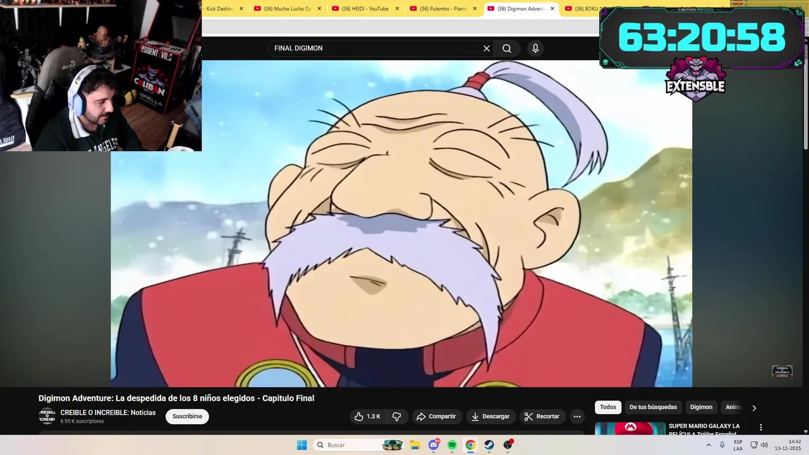Image resolution: width=809 pixels, height=455 pixels.
Task: Open options for Super Mario Galaxy video
Action: [761, 428]
